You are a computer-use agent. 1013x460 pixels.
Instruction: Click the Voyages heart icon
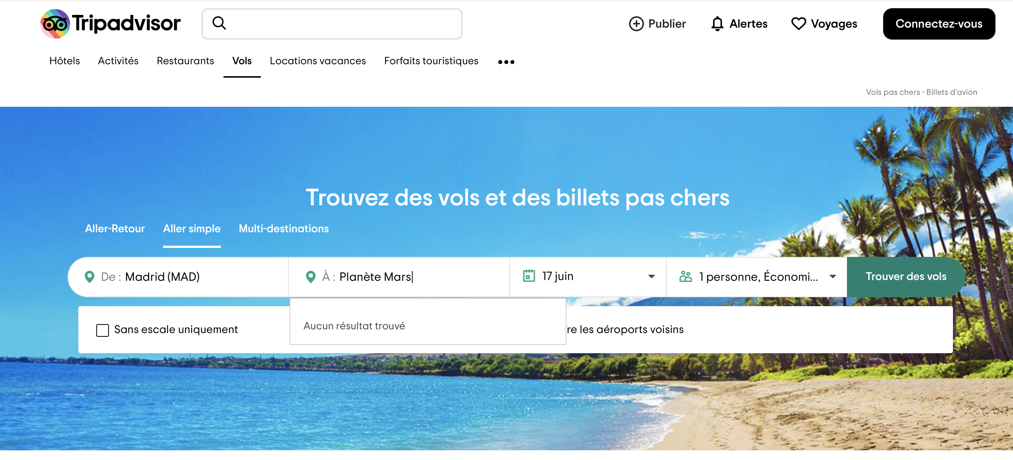(798, 24)
